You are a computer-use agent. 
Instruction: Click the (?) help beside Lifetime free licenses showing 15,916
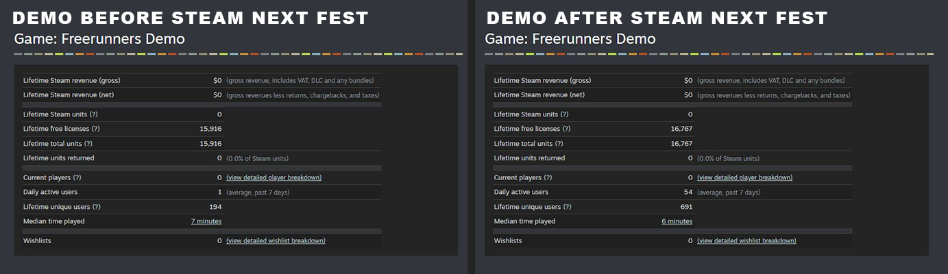96,129
